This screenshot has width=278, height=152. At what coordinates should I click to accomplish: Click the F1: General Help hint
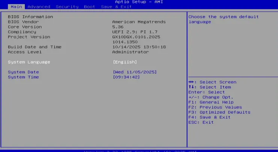pyautogui.click(x=211, y=102)
